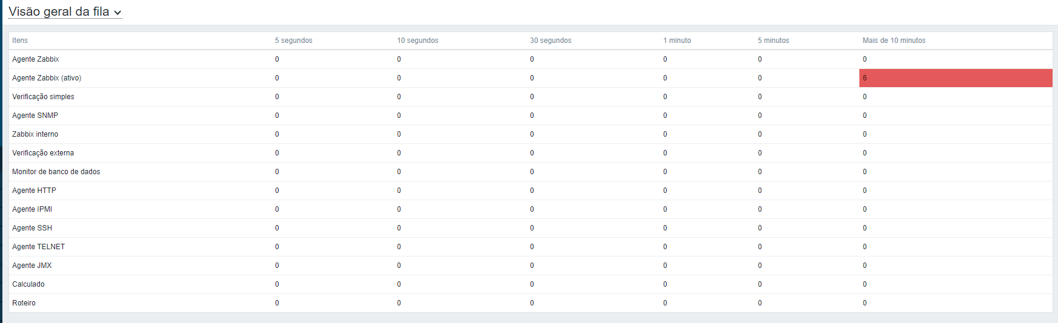Viewport: 1058px width, 323px height.
Task: Click Monitor de banco de dados over-10-minutes link
Action: point(865,172)
